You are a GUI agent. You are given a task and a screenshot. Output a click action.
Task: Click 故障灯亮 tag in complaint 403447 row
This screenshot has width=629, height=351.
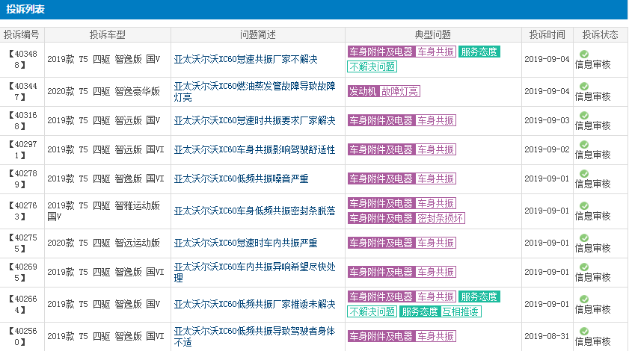399,91
